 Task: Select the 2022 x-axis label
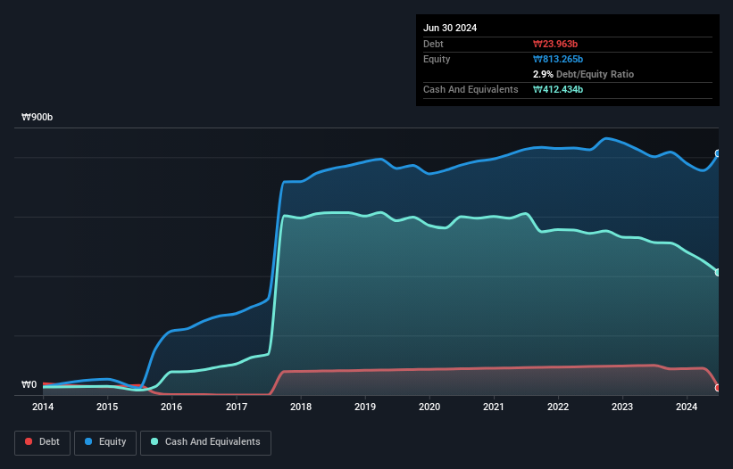click(x=558, y=407)
